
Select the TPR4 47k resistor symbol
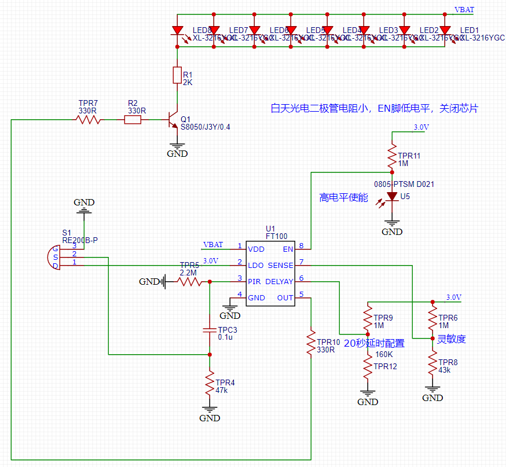[x=210, y=383]
